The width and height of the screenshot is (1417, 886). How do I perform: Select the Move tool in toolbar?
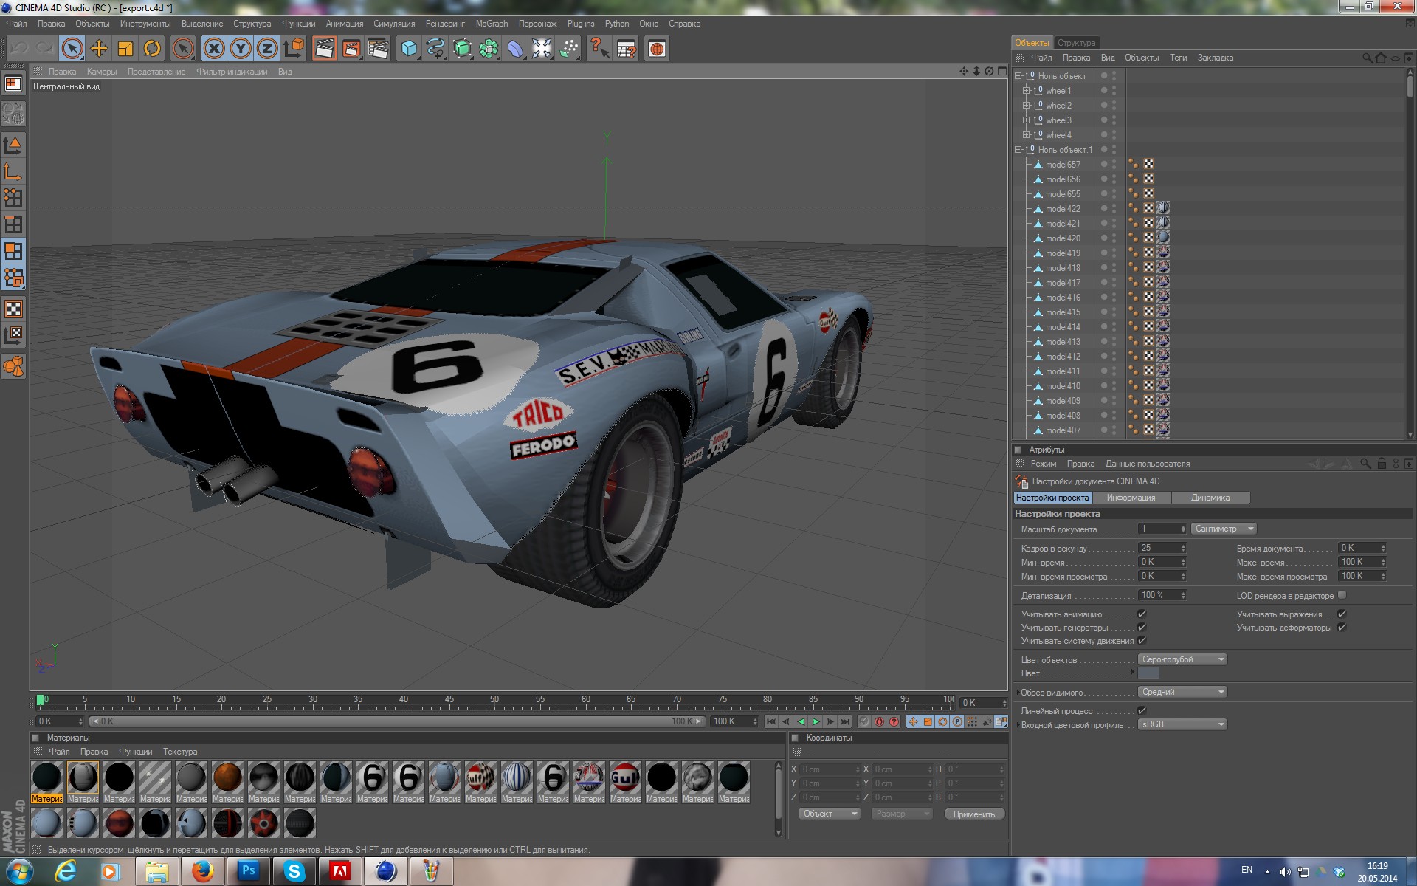click(99, 49)
